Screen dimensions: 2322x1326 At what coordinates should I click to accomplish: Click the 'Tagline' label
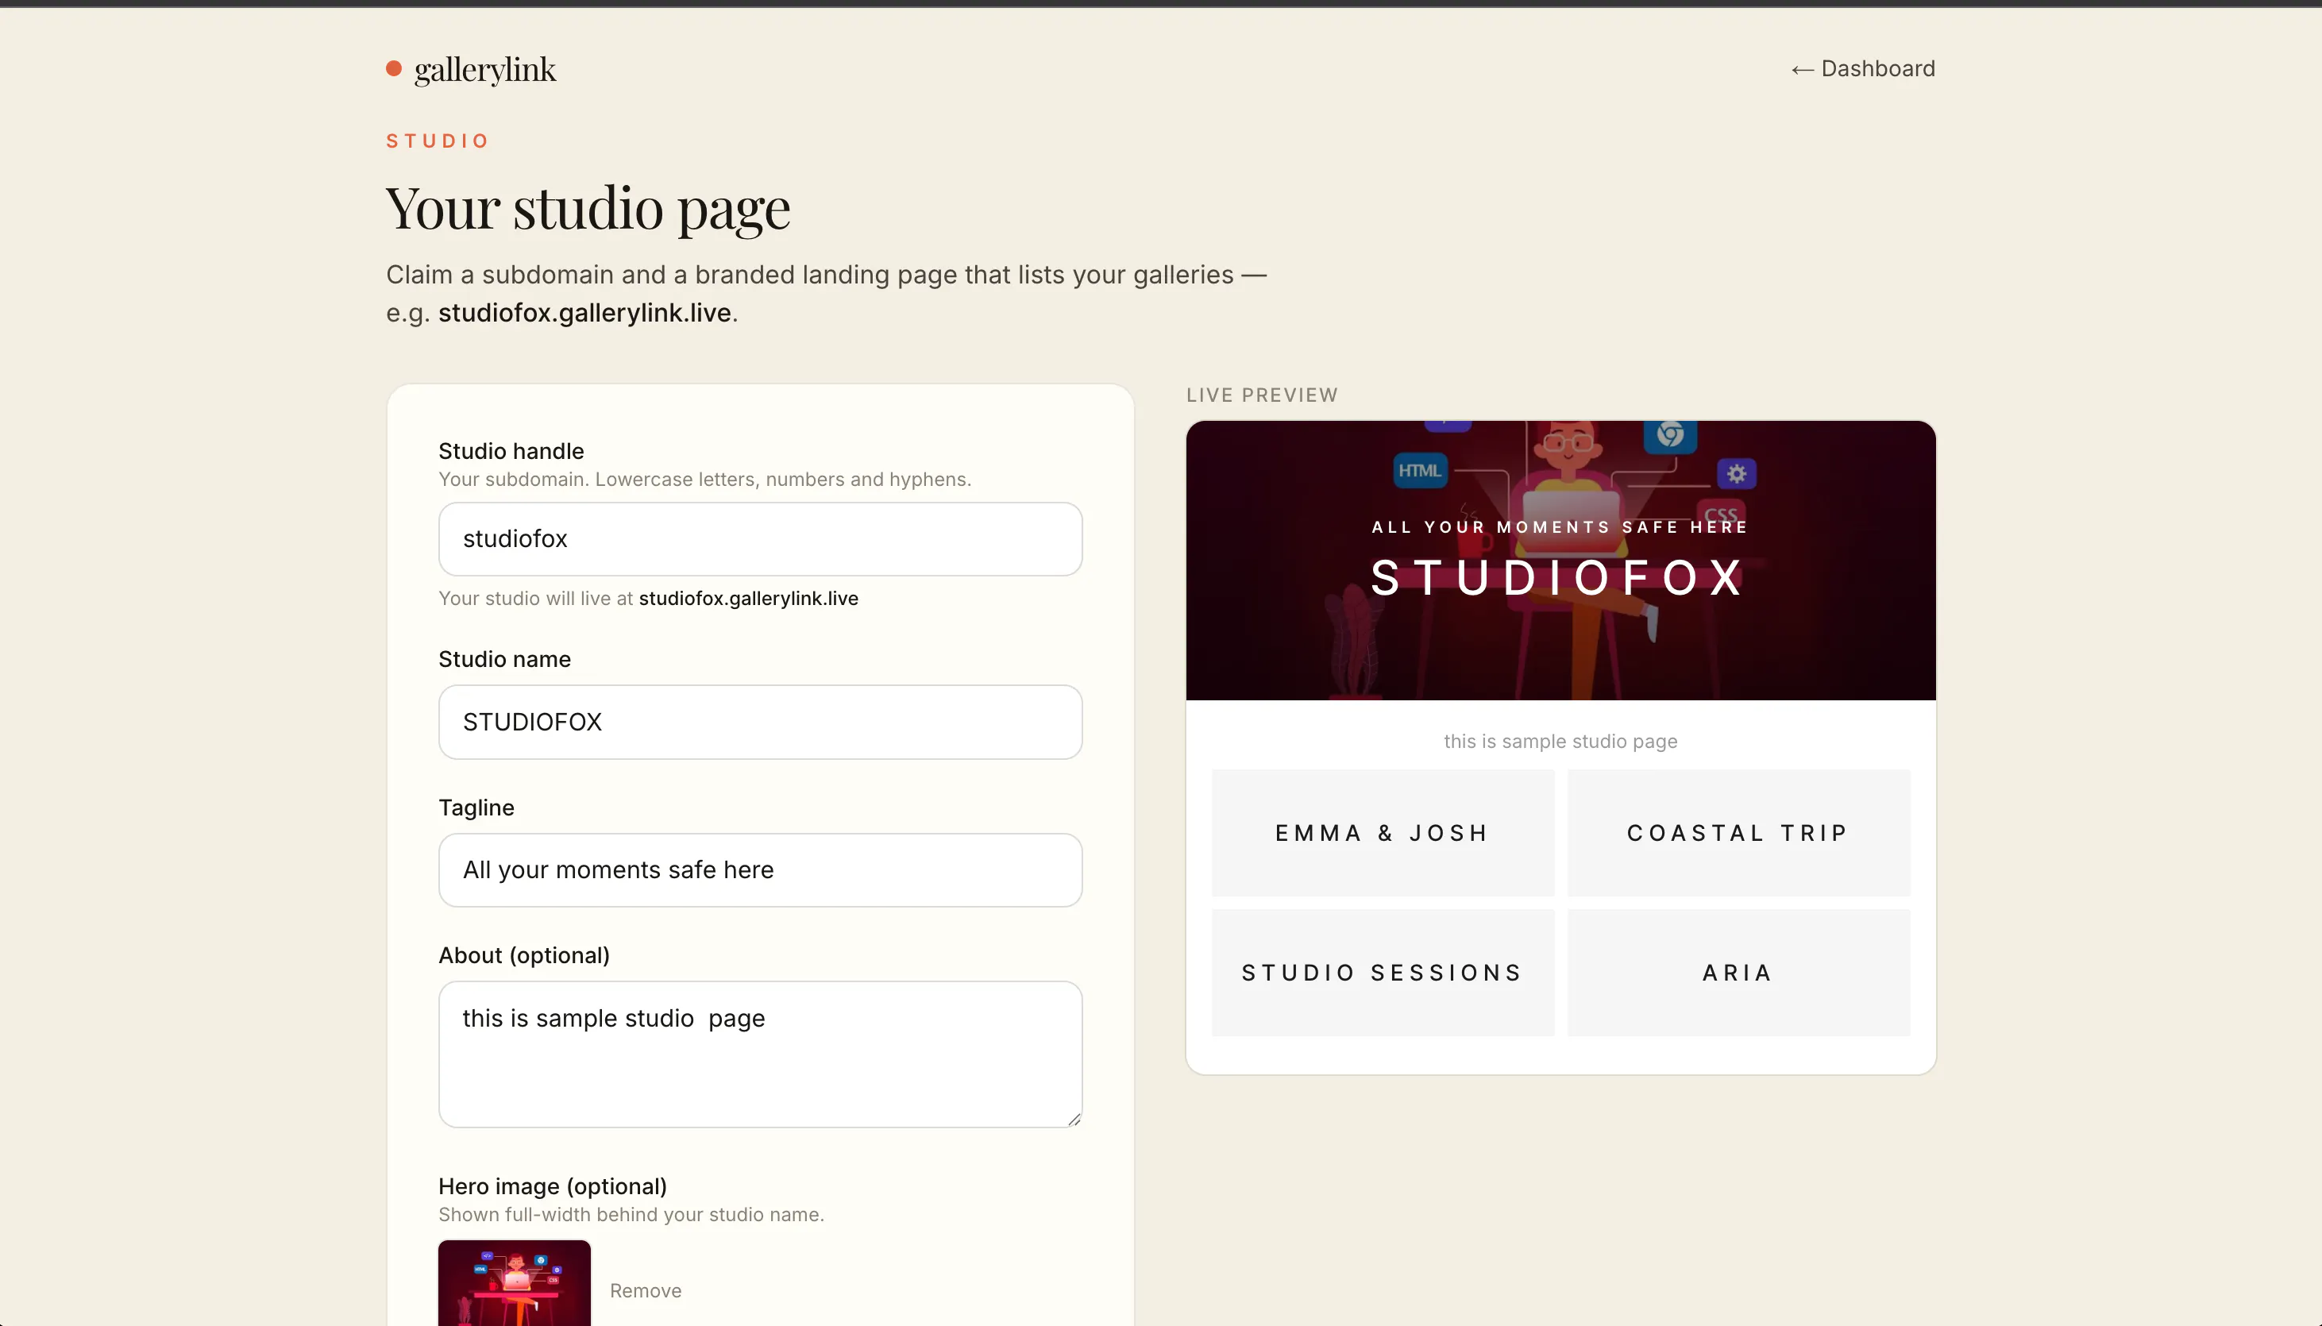(476, 808)
